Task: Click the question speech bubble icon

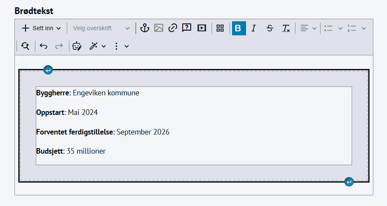Action: (186, 29)
